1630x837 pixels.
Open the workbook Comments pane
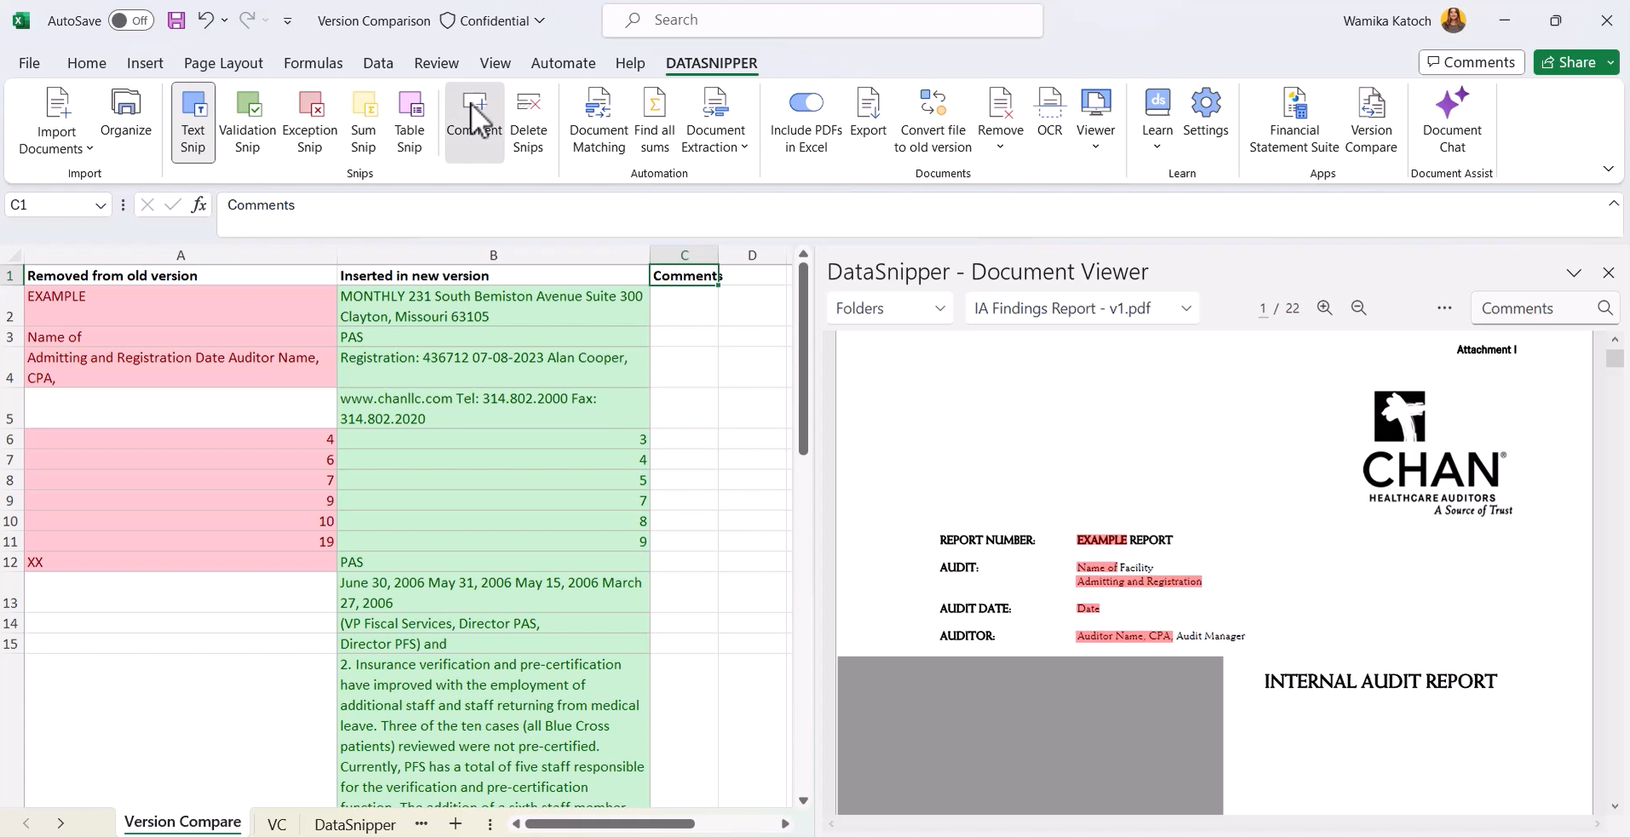[x=1471, y=61]
